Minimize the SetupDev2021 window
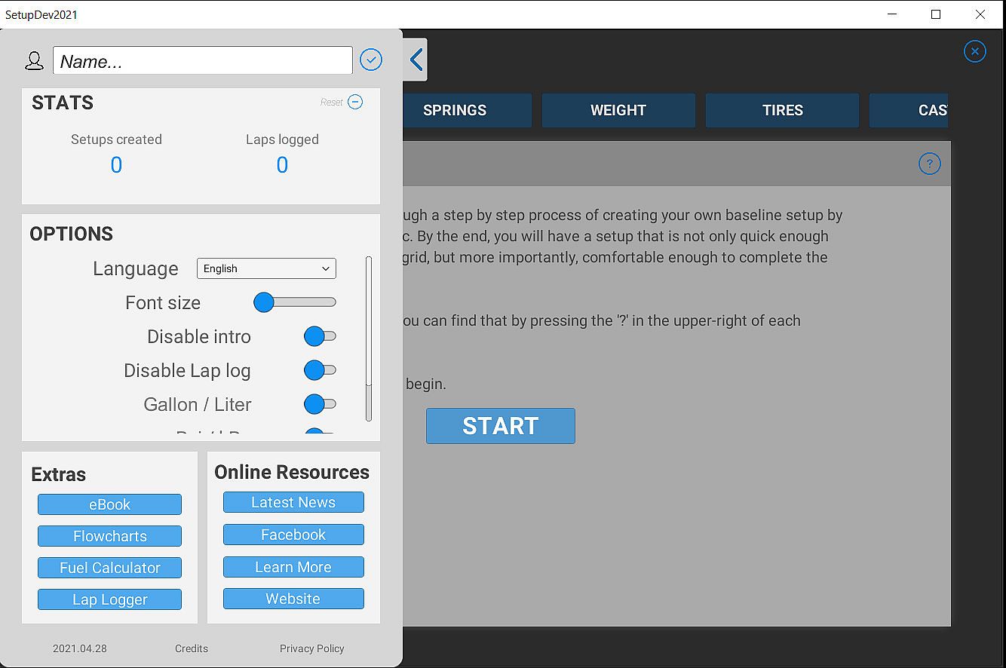This screenshot has width=1006, height=668. pyautogui.click(x=892, y=14)
